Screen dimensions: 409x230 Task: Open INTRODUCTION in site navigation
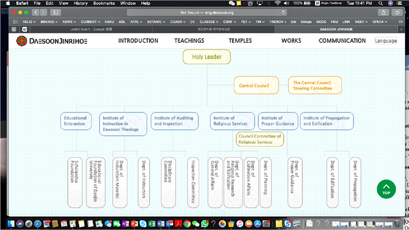138,41
